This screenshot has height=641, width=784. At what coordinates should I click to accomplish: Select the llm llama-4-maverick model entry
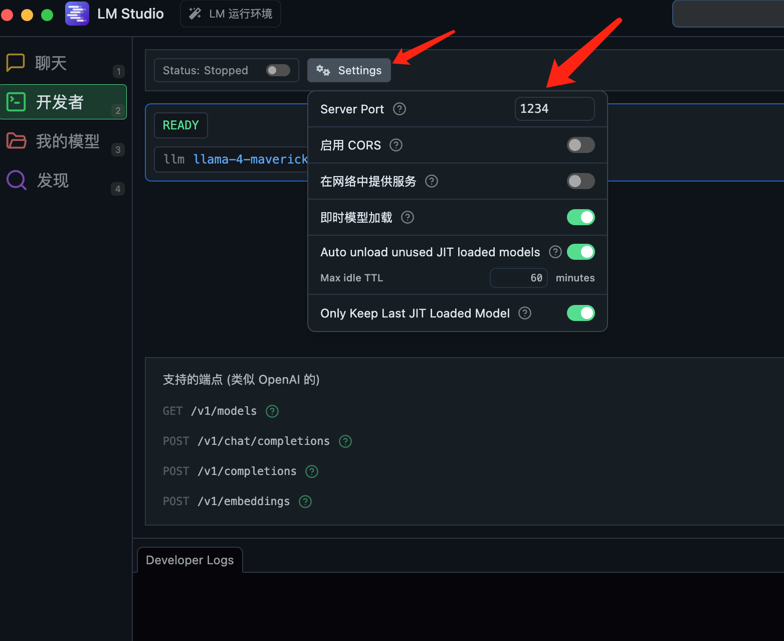(231, 159)
